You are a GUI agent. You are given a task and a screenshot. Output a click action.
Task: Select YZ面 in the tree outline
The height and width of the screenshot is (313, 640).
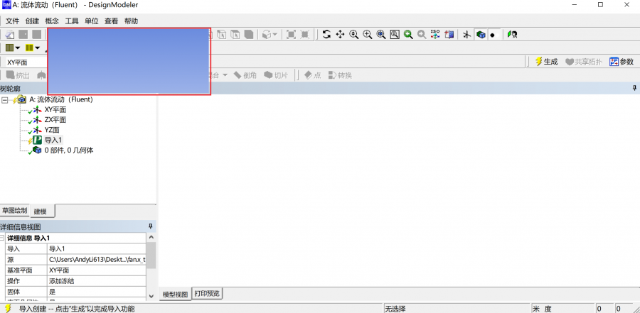[x=52, y=130]
